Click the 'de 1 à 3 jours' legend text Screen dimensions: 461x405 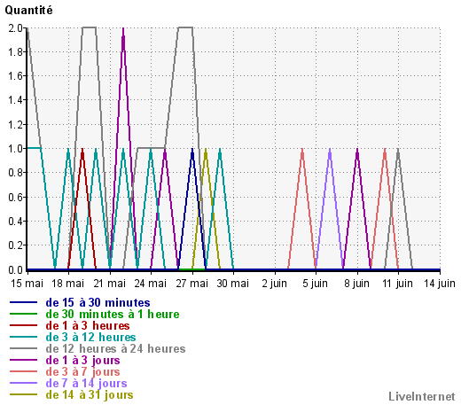pyautogui.click(x=82, y=361)
